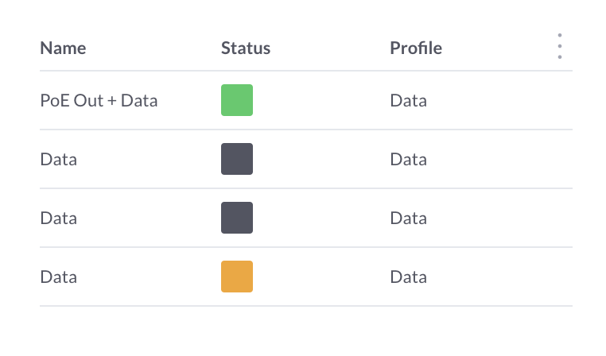The height and width of the screenshot is (356, 606).
Task: Select the PoE Out + Data port name
Action: 99,101
